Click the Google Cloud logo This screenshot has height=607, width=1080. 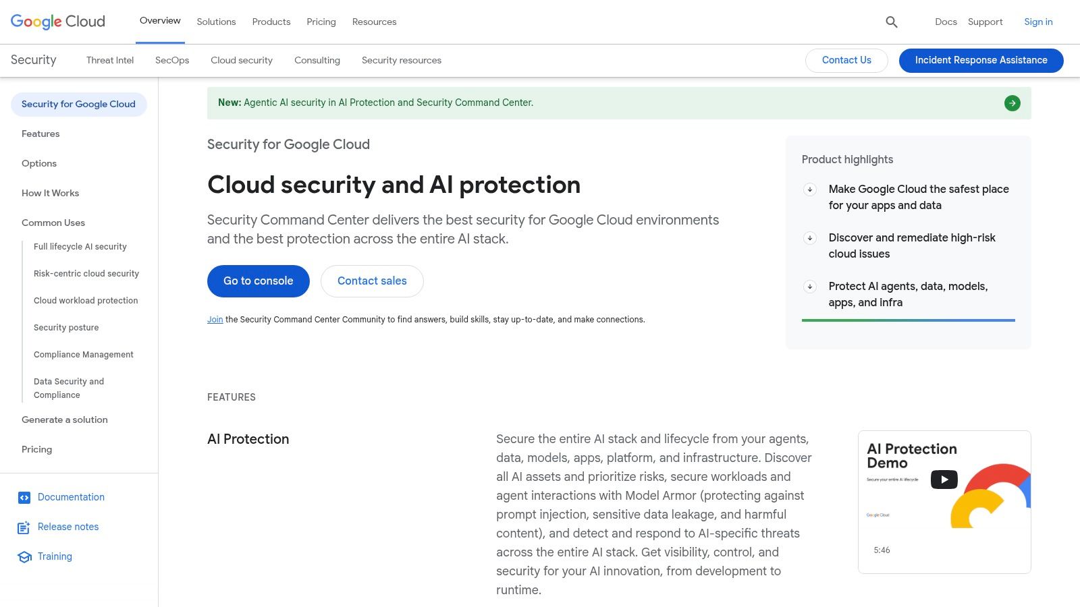tap(57, 21)
